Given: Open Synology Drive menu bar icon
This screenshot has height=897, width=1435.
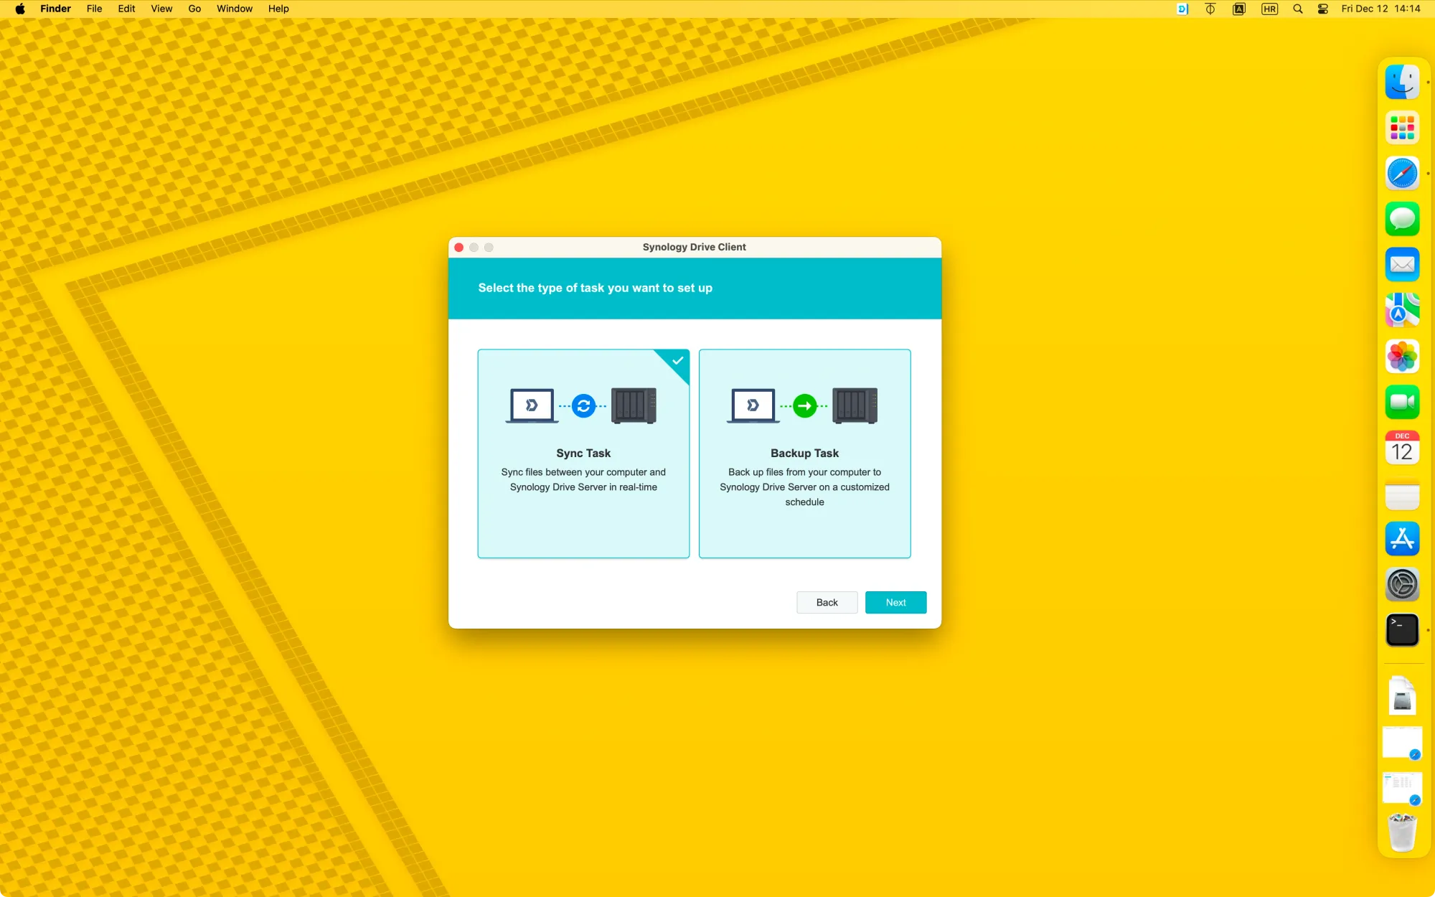Looking at the screenshot, I should tap(1182, 9).
